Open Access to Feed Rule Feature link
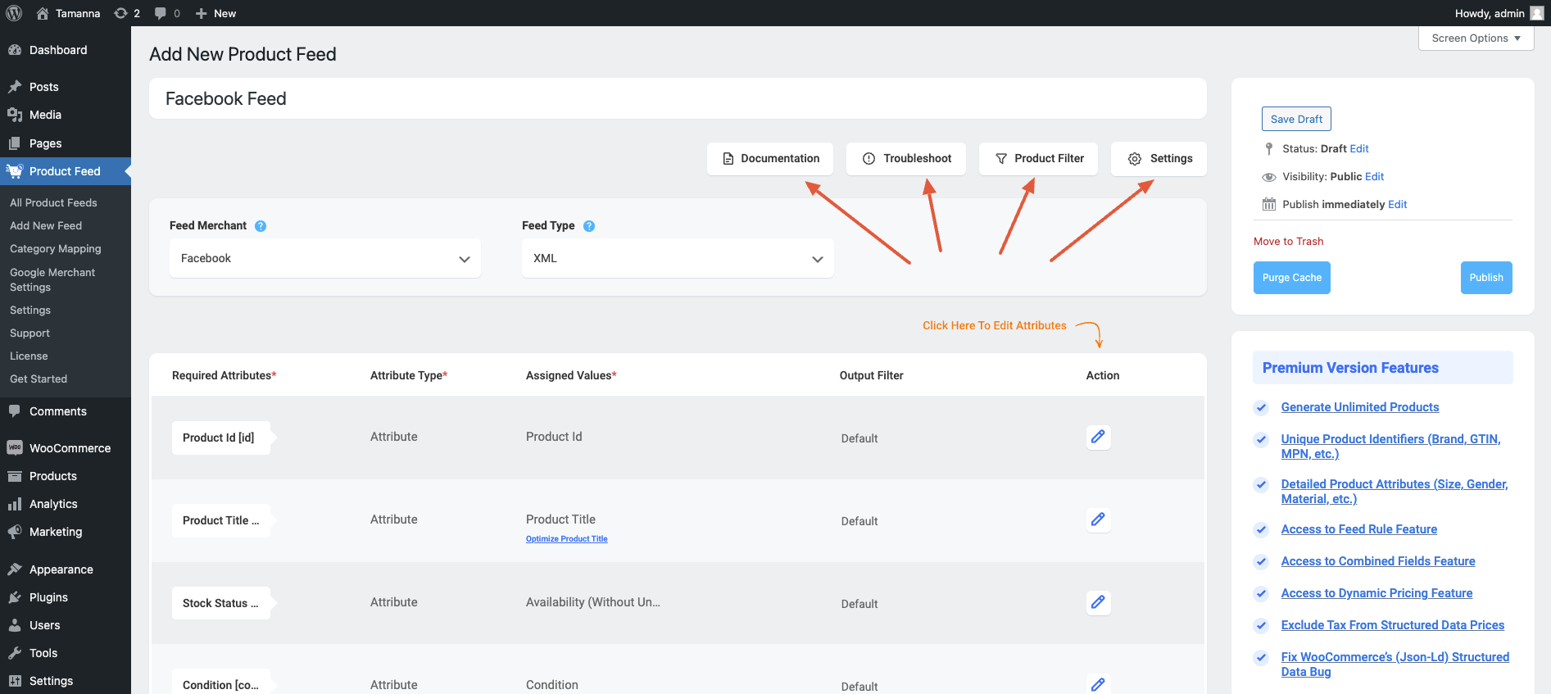1551x694 pixels. pos(1358,529)
